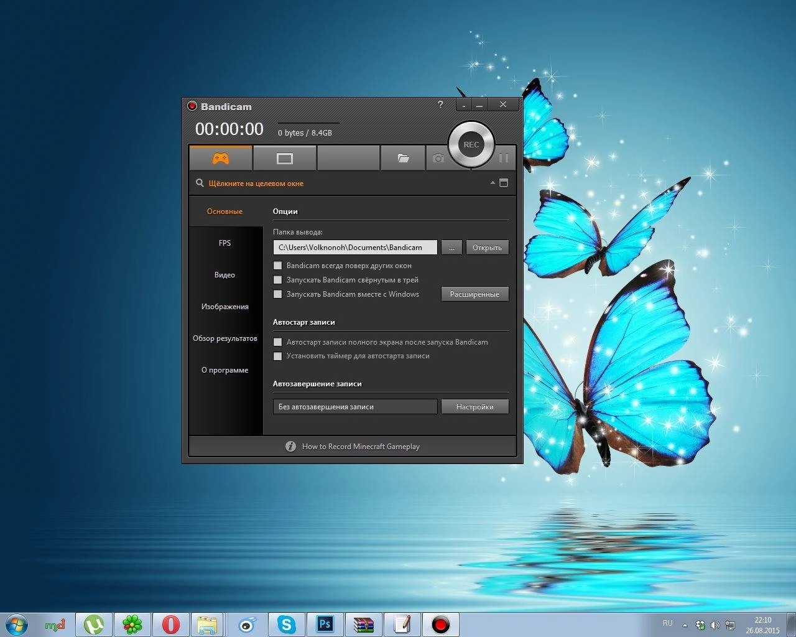Start recording with the REC button
The image size is (796, 637).
point(471,144)
